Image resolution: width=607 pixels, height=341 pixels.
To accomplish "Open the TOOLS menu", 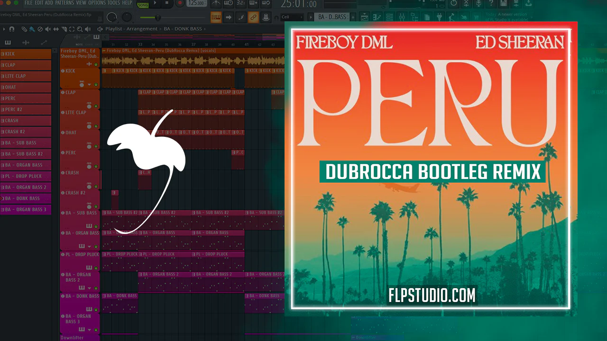I will pos(114,3).
